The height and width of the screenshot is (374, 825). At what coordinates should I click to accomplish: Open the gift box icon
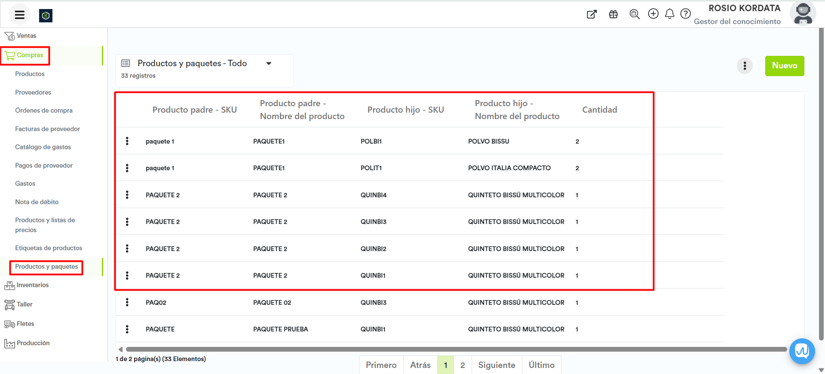[x=613, y=14]
